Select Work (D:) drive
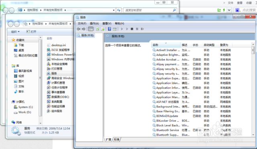The image size is (257, 149). pos(22,112)
